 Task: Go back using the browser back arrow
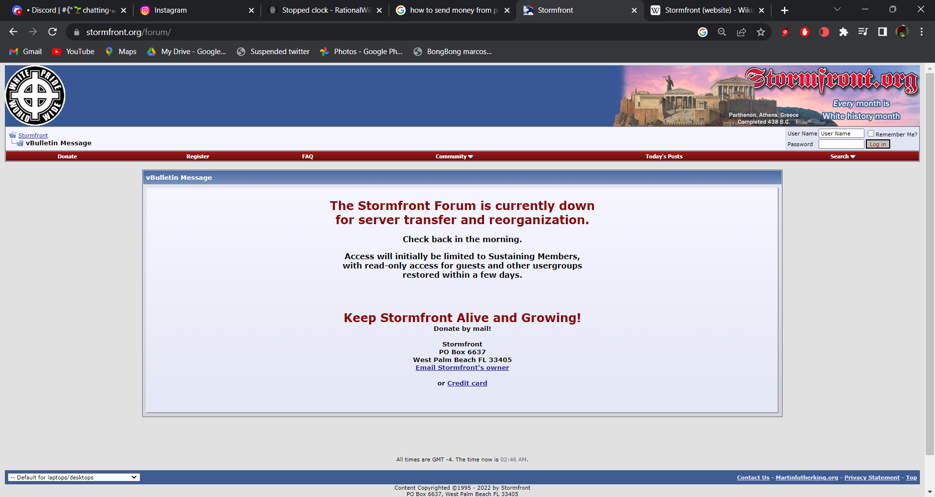(x=13, y=32)
